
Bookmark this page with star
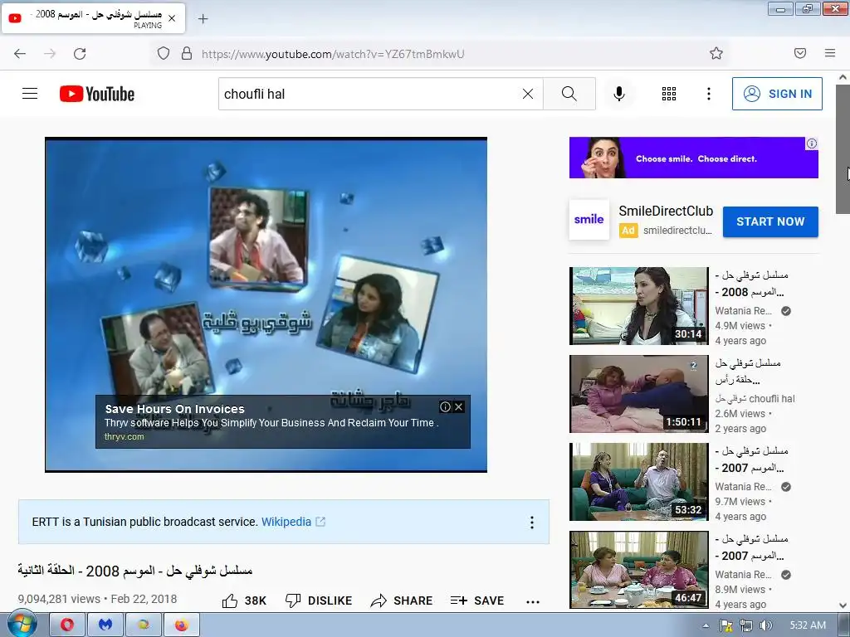716,53
